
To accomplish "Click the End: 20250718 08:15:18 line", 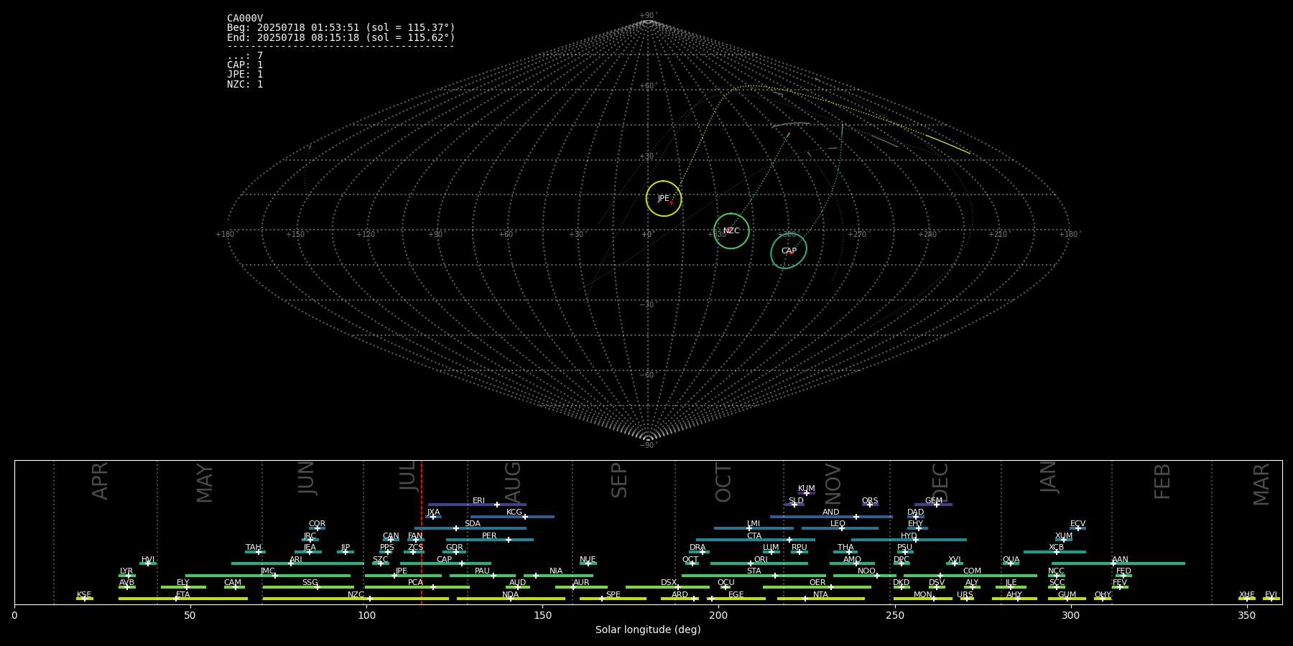I will [x=341, y=37].
